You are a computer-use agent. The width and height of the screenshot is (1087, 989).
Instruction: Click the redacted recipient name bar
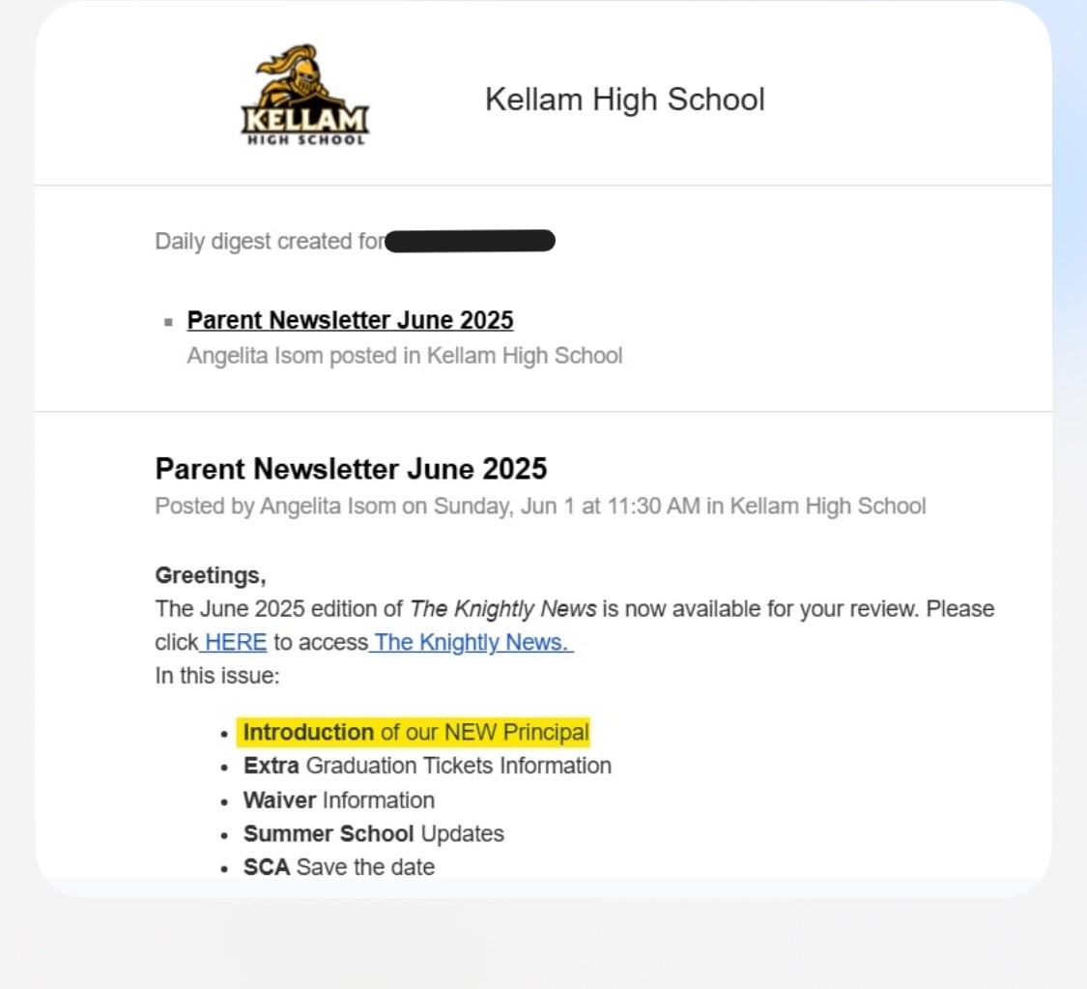click(470, 241)
